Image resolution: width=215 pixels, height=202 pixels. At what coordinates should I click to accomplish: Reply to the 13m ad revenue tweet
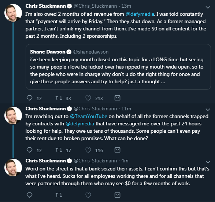(x=29, y=98)
